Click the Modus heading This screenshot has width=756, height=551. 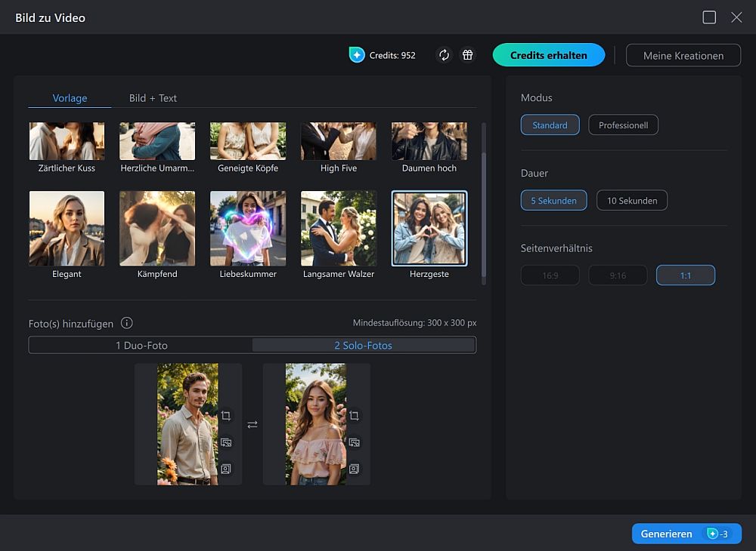coord(537,97)
